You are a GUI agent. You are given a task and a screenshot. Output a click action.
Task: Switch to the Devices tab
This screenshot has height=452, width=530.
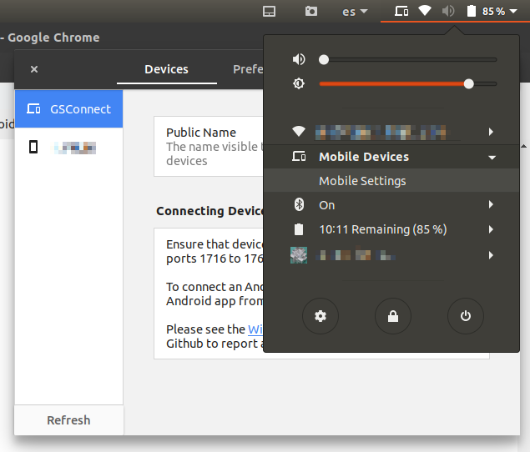[167, 69]
